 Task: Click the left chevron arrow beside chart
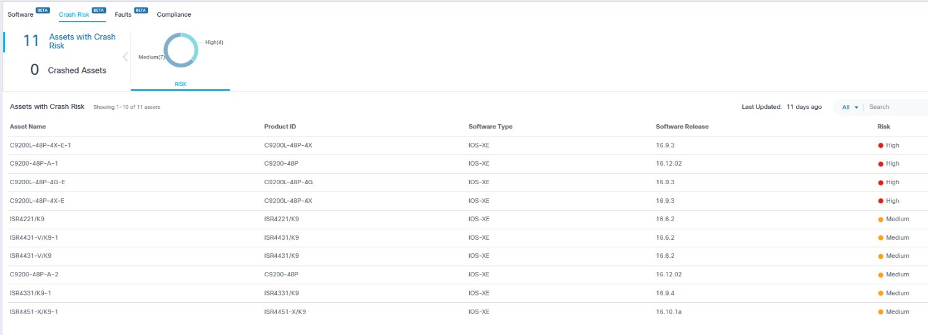click(125, 57)
